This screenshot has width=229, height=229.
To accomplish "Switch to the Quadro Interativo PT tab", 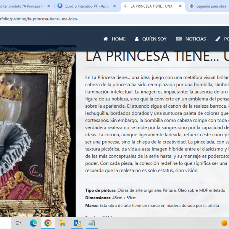I will tap(87, 6).
